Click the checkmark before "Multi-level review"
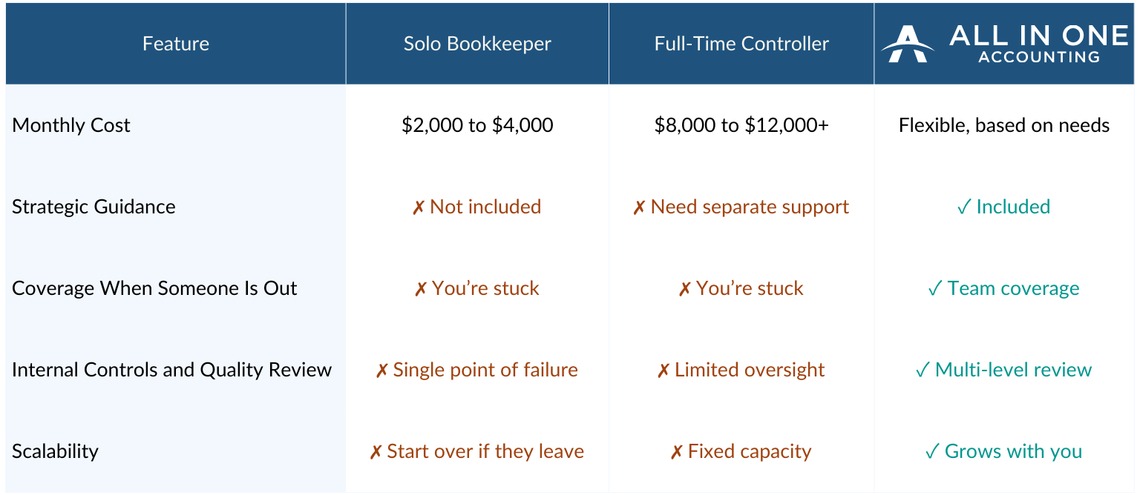Screen dimensions: 1140x495 pyautogui.click(x=923, y=371)
